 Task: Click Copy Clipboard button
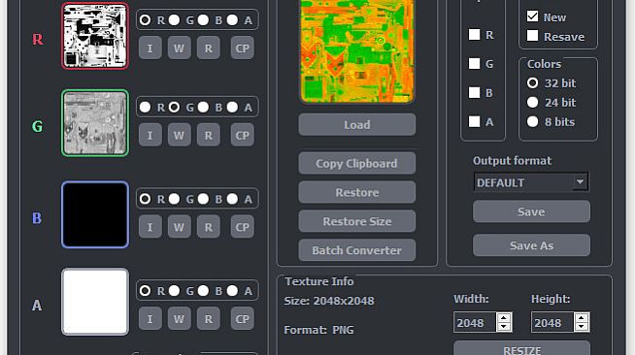pos(356,163)
